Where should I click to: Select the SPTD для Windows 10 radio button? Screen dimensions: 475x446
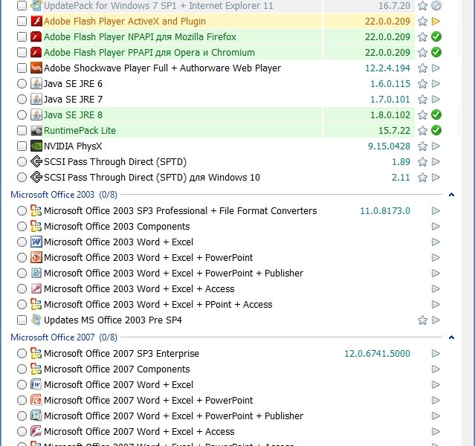pyautogui.click(x=22, y=177)
